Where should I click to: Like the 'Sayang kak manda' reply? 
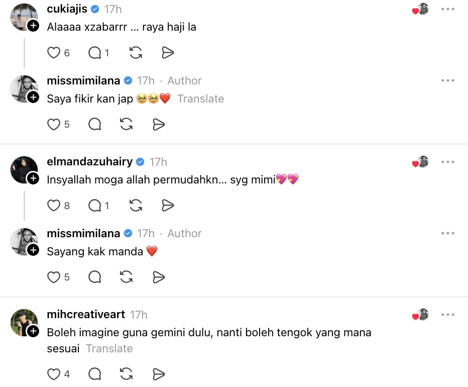coord(54,277)
